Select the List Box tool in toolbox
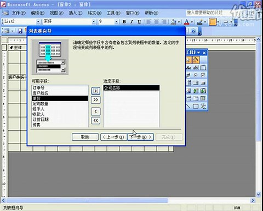This screenshot has height=211, width=263. [196, 83]
